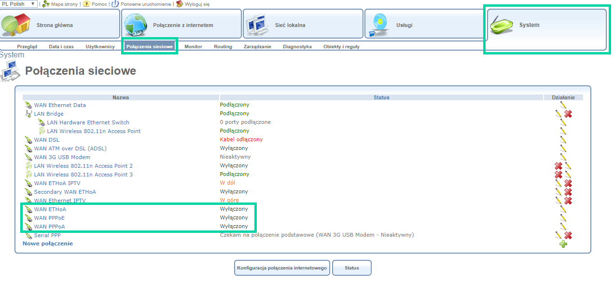Click the Status column header

381,97
